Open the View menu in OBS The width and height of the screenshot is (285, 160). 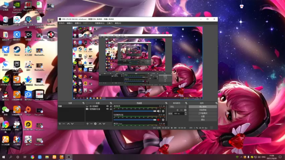(78, 23)
